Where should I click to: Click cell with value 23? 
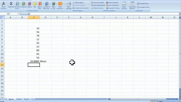coord(34,46)
